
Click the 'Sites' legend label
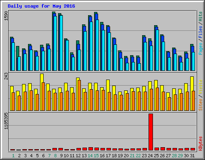click(201, 105)
